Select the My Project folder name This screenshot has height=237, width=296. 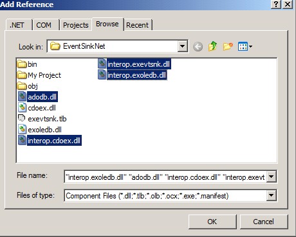click(x=44, y=75)
